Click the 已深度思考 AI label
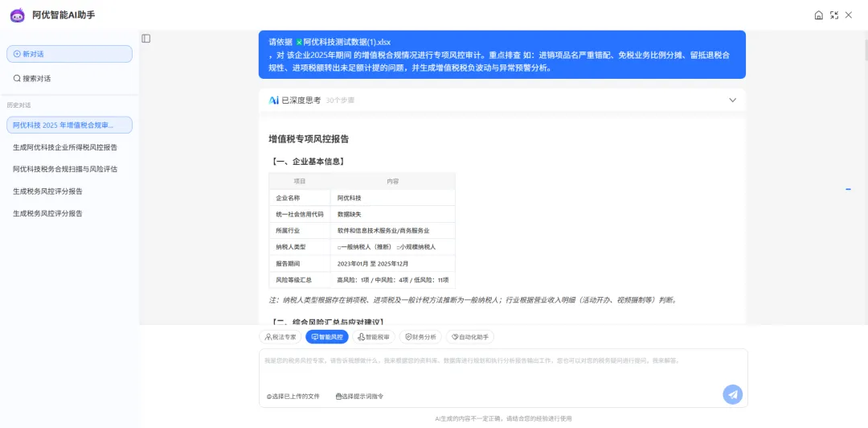The height and width of the screenshot is (428, 868). click(294, 101)
